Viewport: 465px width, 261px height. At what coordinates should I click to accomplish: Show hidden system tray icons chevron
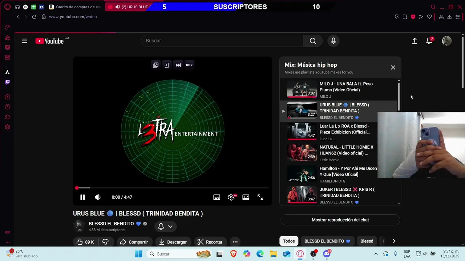(x=376, y=254)
